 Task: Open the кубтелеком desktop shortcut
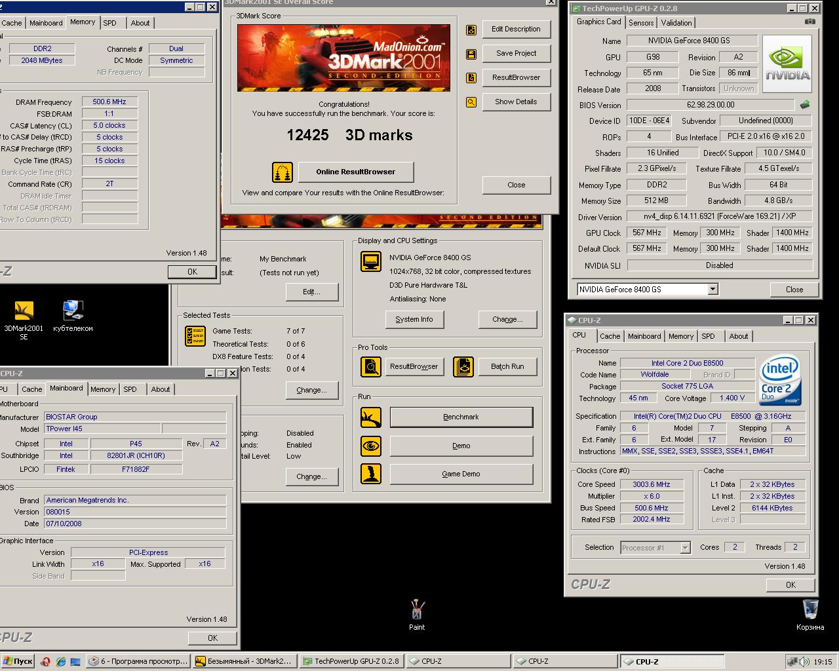(x=73, y=316)
